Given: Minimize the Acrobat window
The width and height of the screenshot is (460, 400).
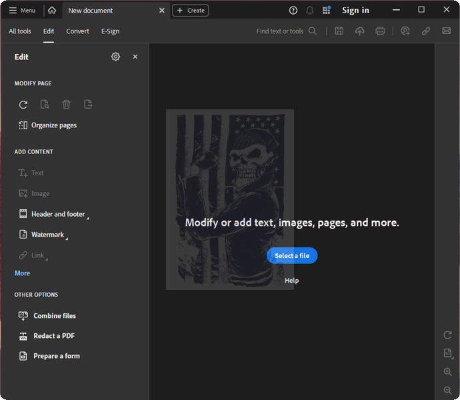Looking at the screenshot, I should [396, 10].
